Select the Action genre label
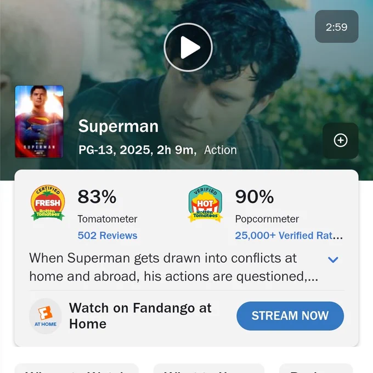373x373 pixels. 221,150
